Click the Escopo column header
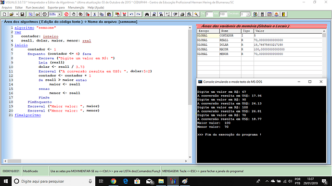 pos(208,31)
